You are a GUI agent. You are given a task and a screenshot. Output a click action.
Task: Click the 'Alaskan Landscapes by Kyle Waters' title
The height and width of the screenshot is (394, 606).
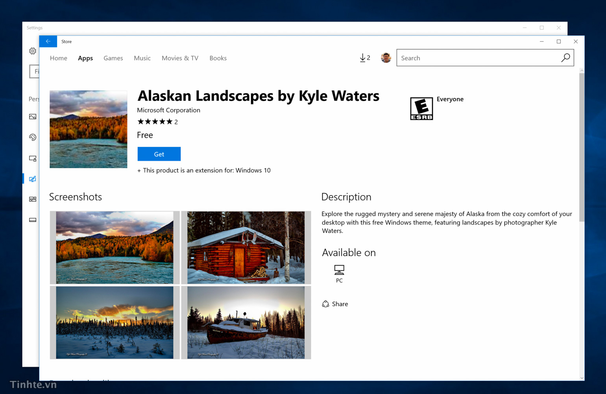tap(258, 96)
